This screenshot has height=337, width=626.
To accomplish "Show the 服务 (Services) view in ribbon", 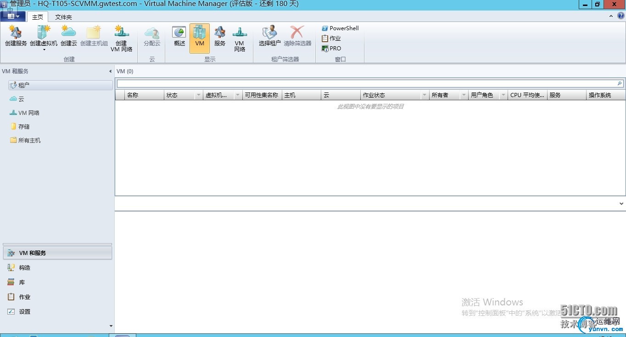I will 220,36.
